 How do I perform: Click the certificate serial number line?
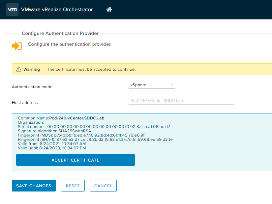(94, 127)
